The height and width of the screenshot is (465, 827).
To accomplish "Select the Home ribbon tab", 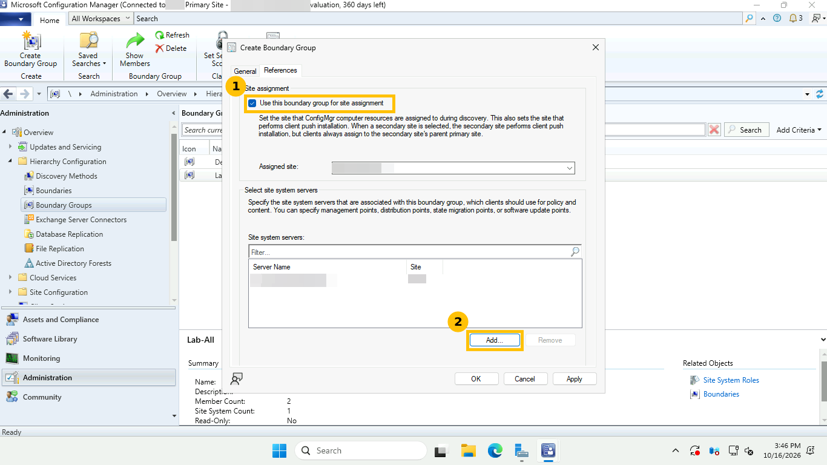I will tap(50, 20).
